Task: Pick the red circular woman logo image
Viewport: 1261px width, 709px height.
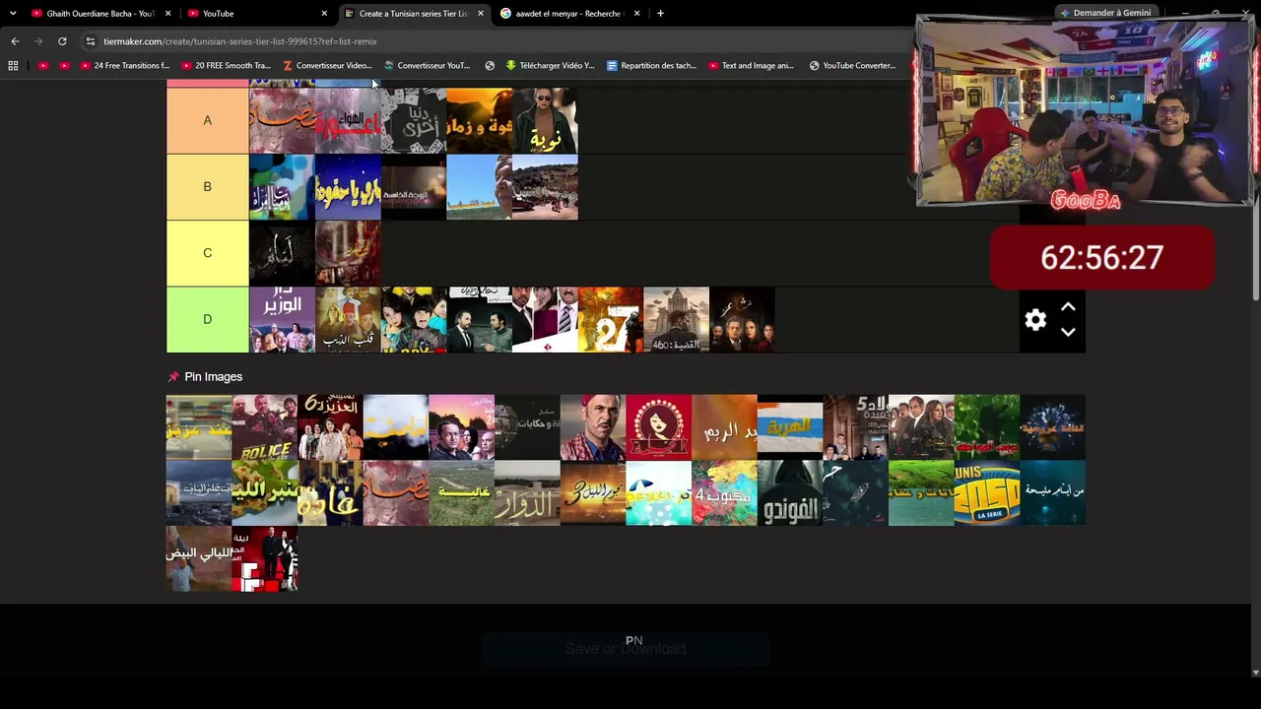Action: pyautogui.click(x=658, y=427)
